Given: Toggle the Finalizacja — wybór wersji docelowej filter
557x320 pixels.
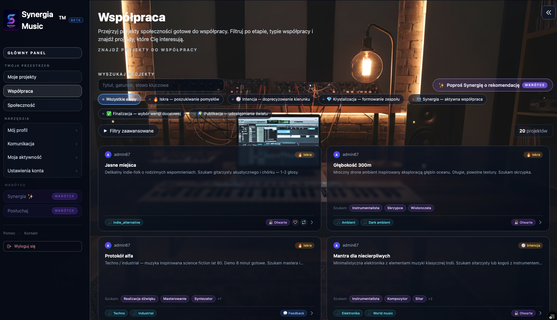Looking at the screenshot, I should [142, 114].
